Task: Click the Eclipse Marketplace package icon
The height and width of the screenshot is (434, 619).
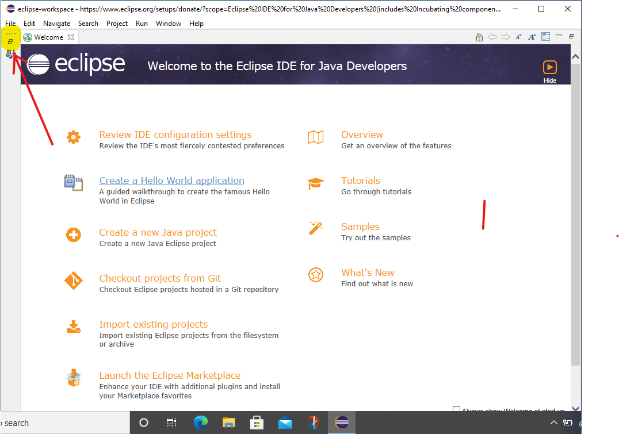Action: [x=73, y=378]
